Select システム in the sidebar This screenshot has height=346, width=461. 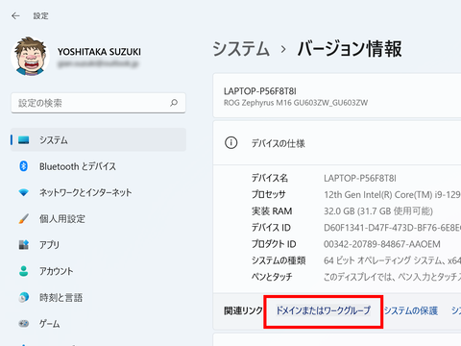pyautogui.click(x=98, y=139)
